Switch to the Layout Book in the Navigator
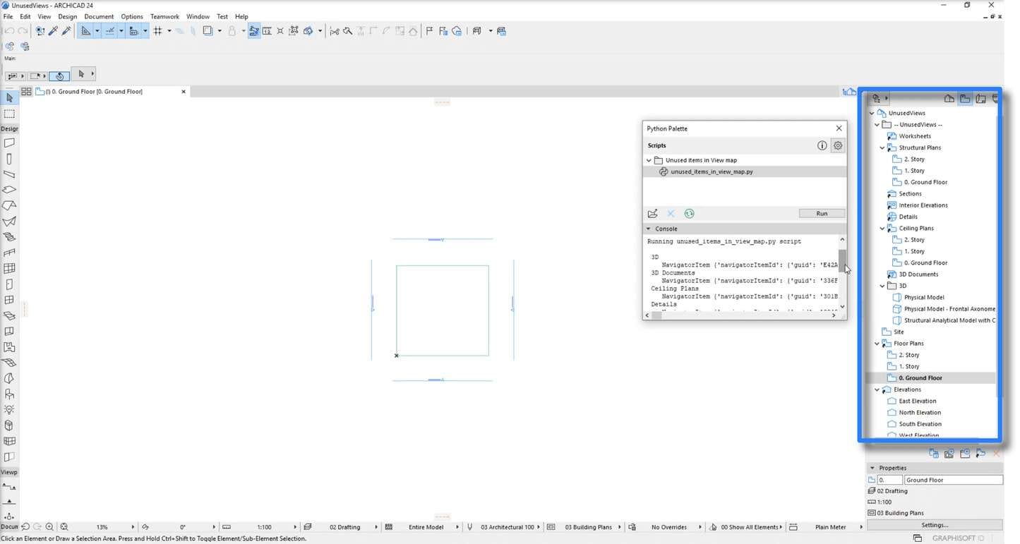 (981, 99)
